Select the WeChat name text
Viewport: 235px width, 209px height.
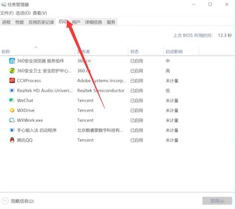[x=25, y=100]
